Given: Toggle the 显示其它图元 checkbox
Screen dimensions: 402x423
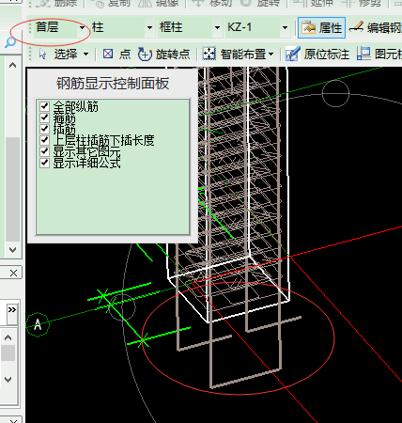Looking at the screenshot, I should 44,151.
